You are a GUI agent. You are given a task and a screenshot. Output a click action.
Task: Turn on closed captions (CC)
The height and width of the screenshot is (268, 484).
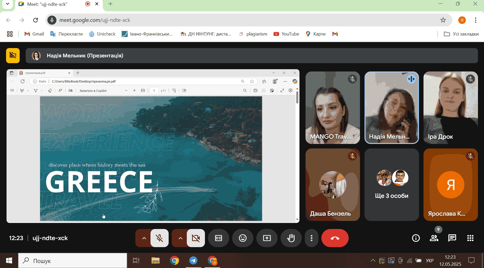pyautogui.click(x=219, y=238)
